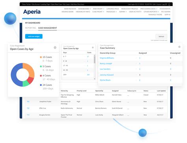Click the Last Update column header
The width and height of the screenshot is (187, 143).
click(x=161, y=91)
